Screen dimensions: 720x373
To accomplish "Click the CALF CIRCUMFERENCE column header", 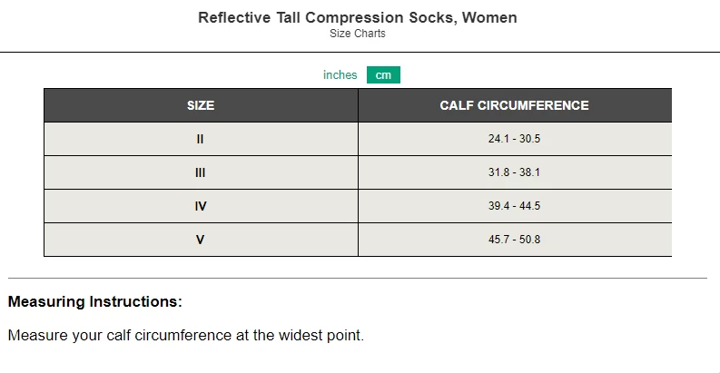I will pyautogui.click(x=514, y=105).
